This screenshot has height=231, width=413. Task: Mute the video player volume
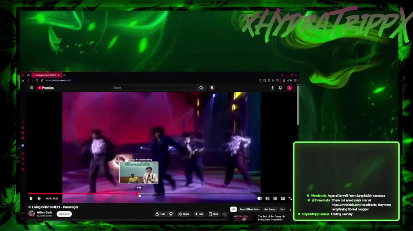click(39, 199)
